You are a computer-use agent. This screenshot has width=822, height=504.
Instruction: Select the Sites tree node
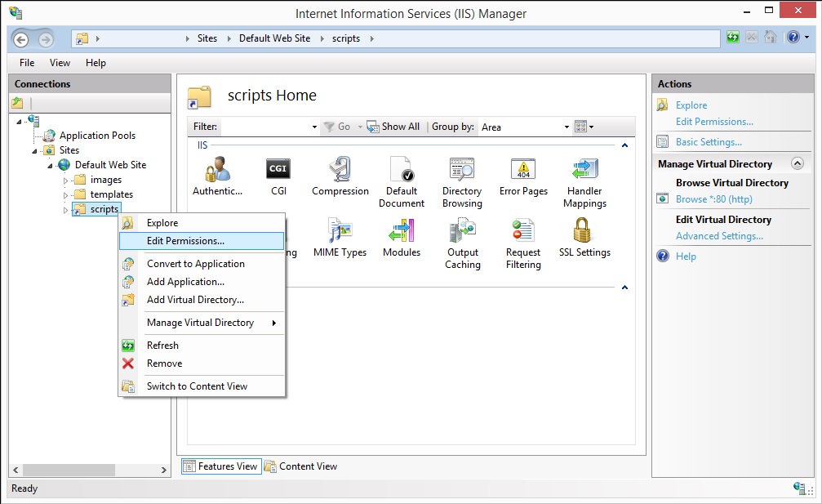[69, 150]
